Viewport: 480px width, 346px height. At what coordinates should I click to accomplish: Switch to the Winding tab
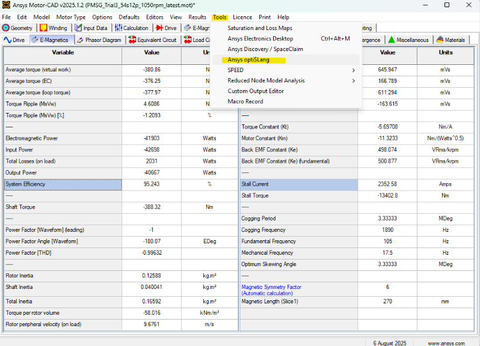click(x=54, y=28)
